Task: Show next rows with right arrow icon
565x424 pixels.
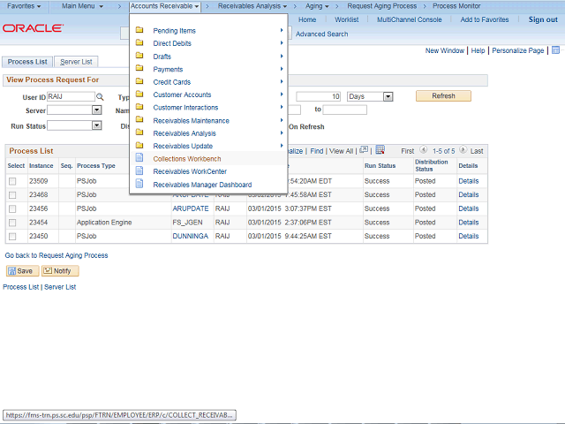Action: coord(462,151)
